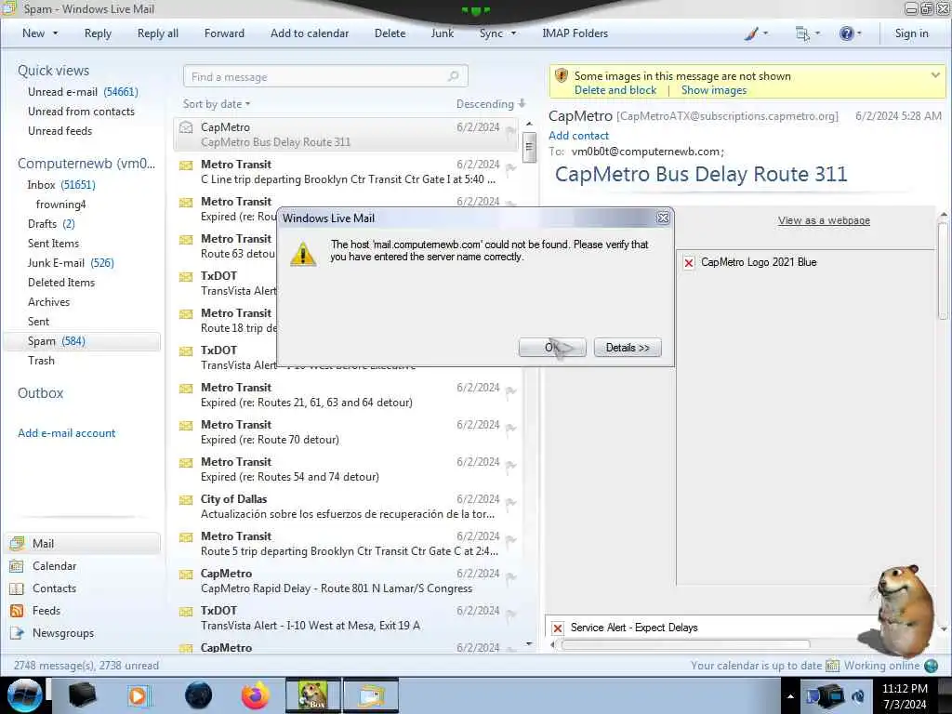The image size is (952, 714).
Task: Flag the CapMetro Bus Delay Route 311 message
Action: [510, 130]
